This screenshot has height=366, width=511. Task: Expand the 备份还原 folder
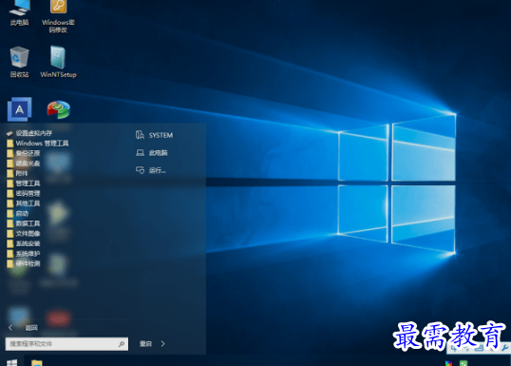(24, 153)
